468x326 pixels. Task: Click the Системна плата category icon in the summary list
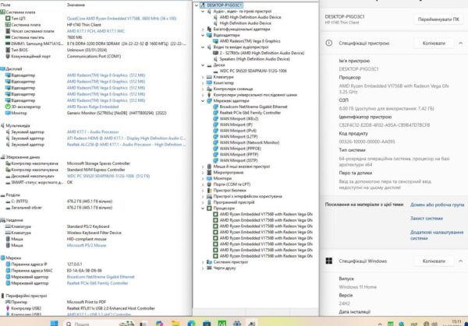pos(2,12)
